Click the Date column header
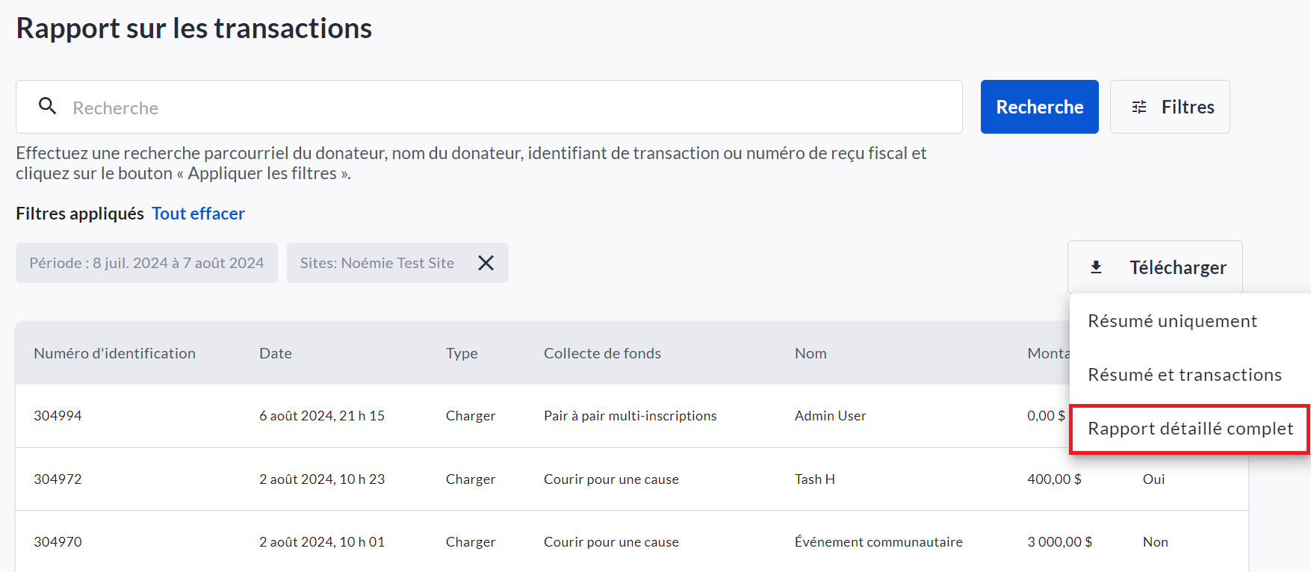 pyautogui.click(x=275, y=353)
